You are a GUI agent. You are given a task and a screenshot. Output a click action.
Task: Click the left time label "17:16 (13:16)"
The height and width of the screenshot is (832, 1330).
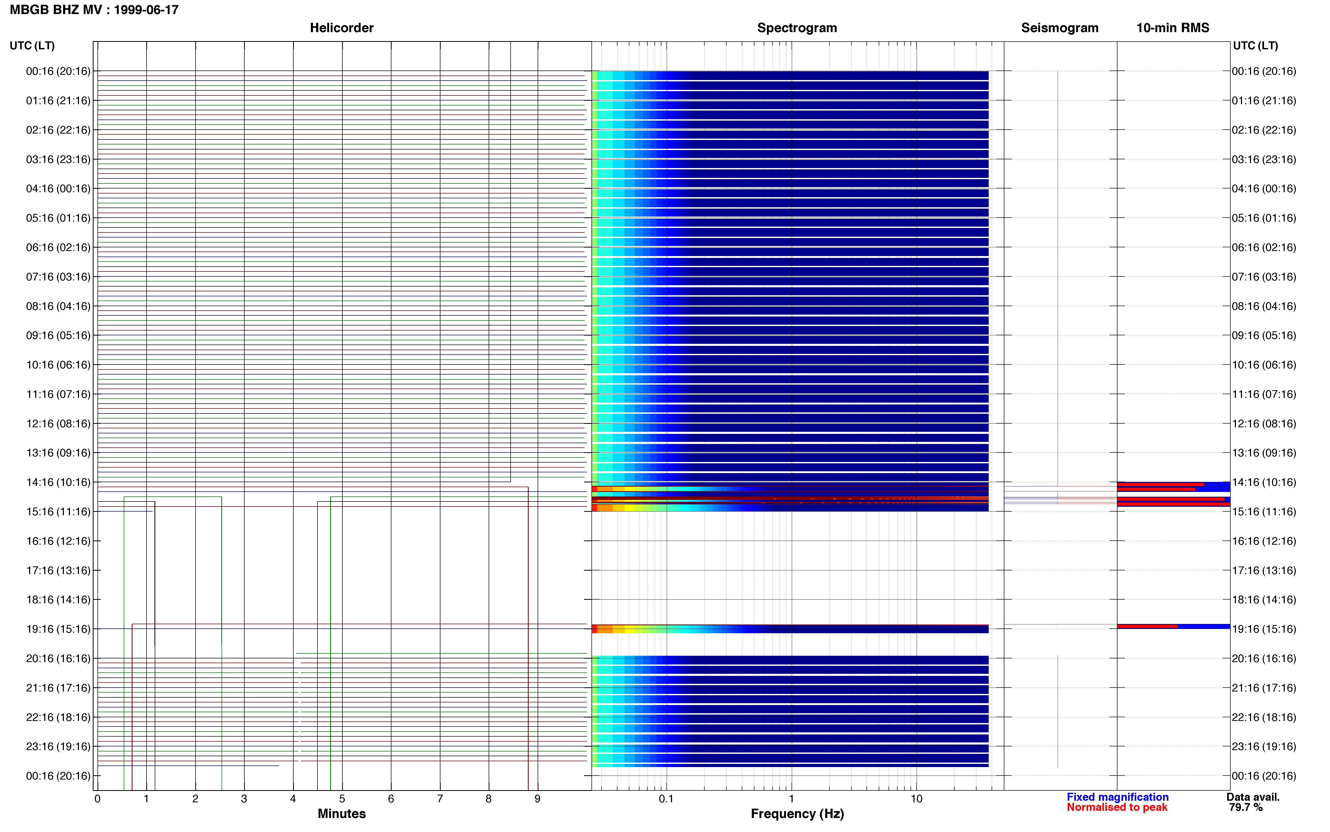tap(58, 570)
